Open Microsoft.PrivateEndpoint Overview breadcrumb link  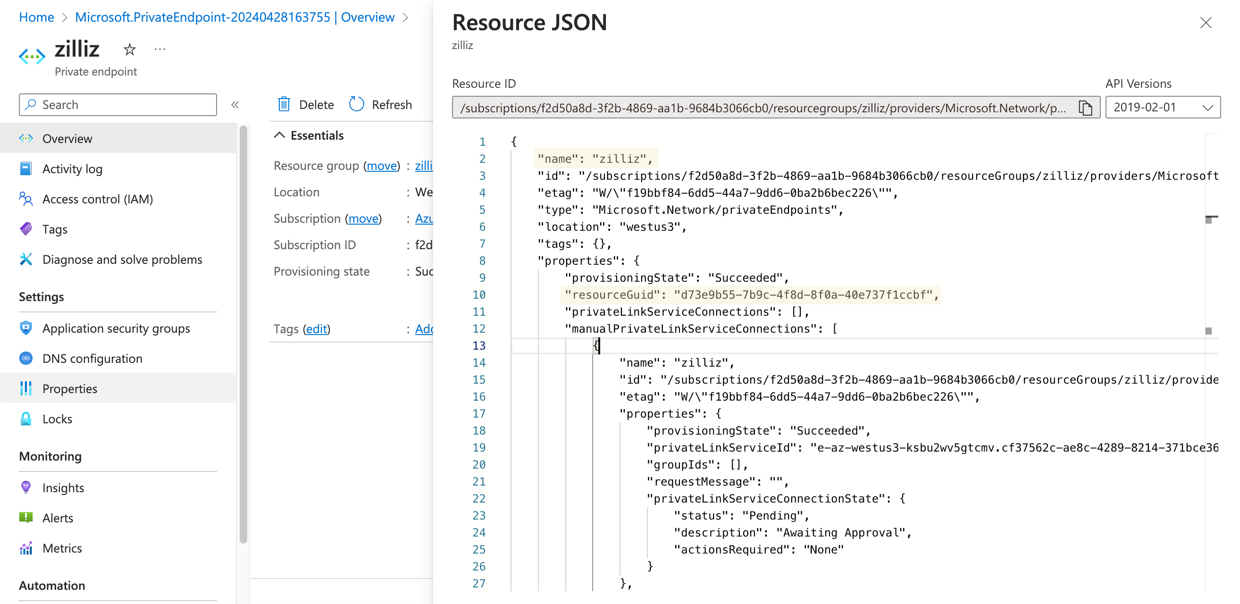tap(235, 17)
